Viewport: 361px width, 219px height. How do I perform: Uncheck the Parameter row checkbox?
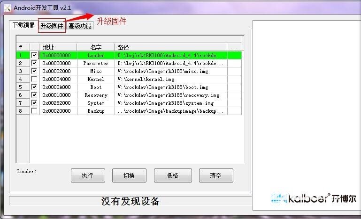pyautogui.click(x=34, y=63)
